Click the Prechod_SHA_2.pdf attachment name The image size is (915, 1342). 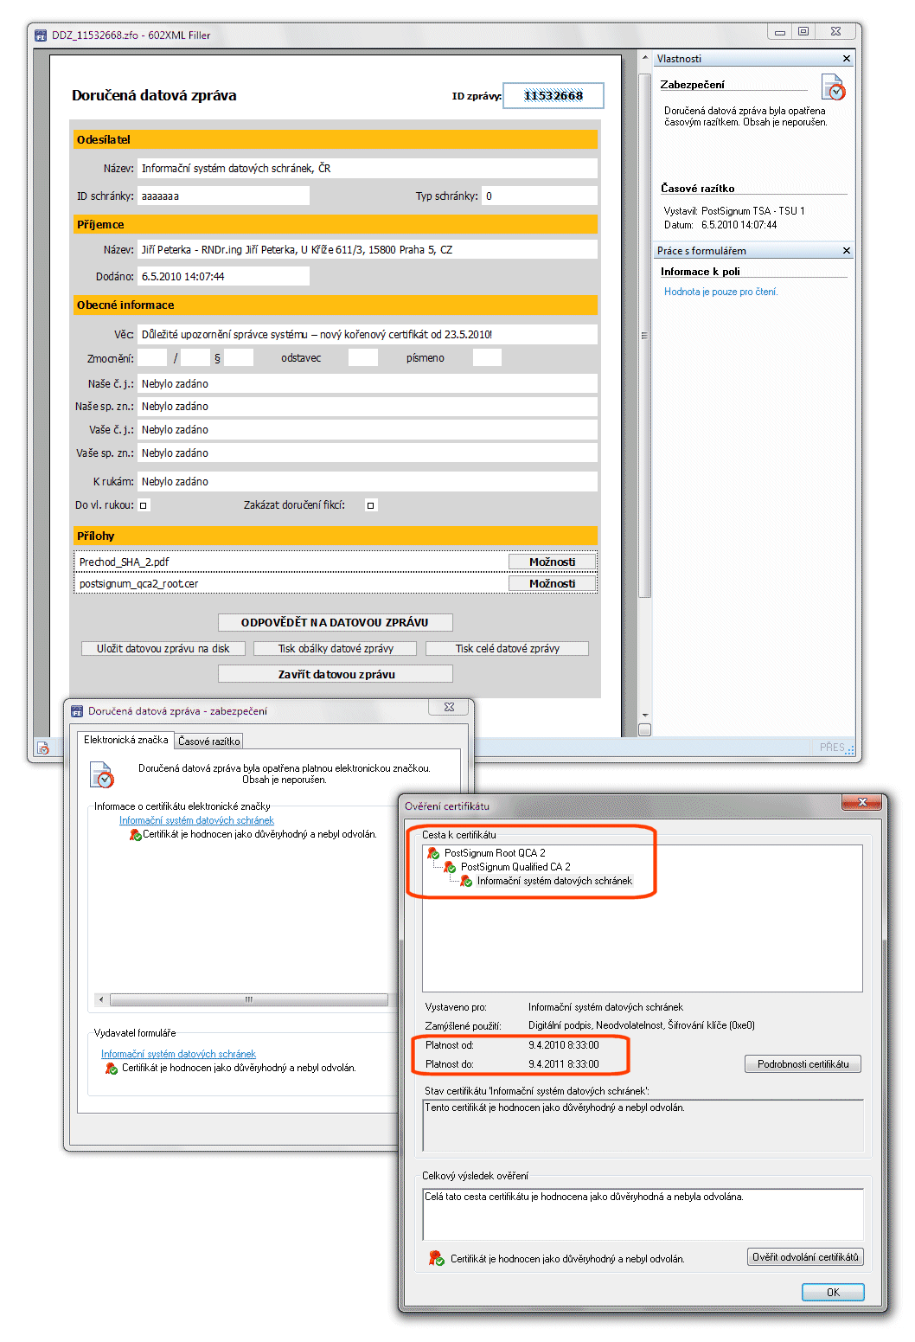tap(125, 562)
